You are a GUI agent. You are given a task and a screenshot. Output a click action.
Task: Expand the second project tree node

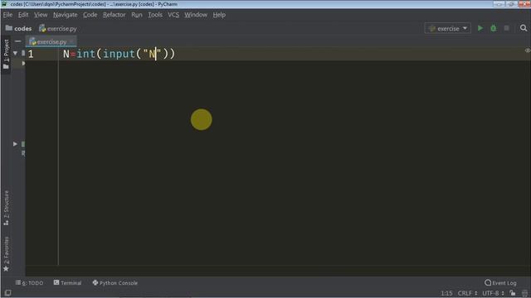click(23, 63)
